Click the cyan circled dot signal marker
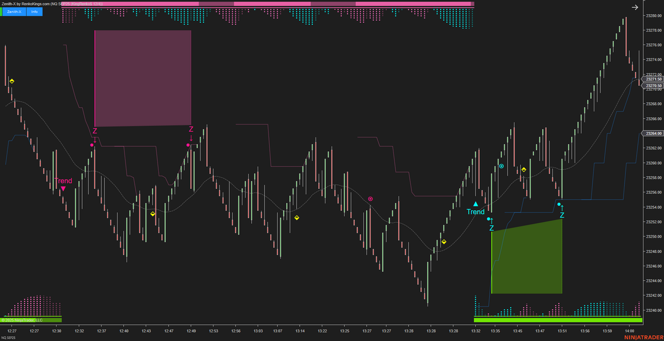The image size is (664, 341). pyautogui.click(x=501, y=166)
